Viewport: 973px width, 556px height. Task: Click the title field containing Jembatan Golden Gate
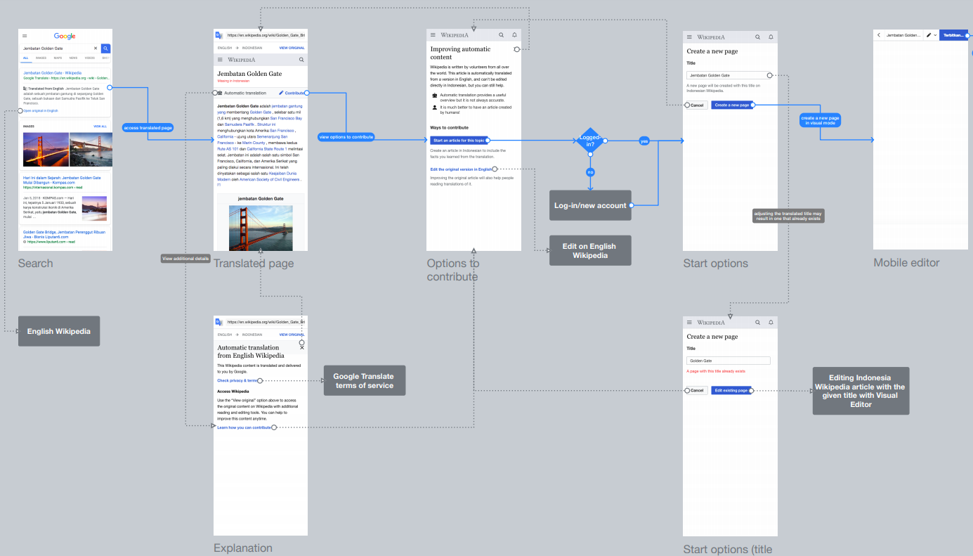coord(728,75)
